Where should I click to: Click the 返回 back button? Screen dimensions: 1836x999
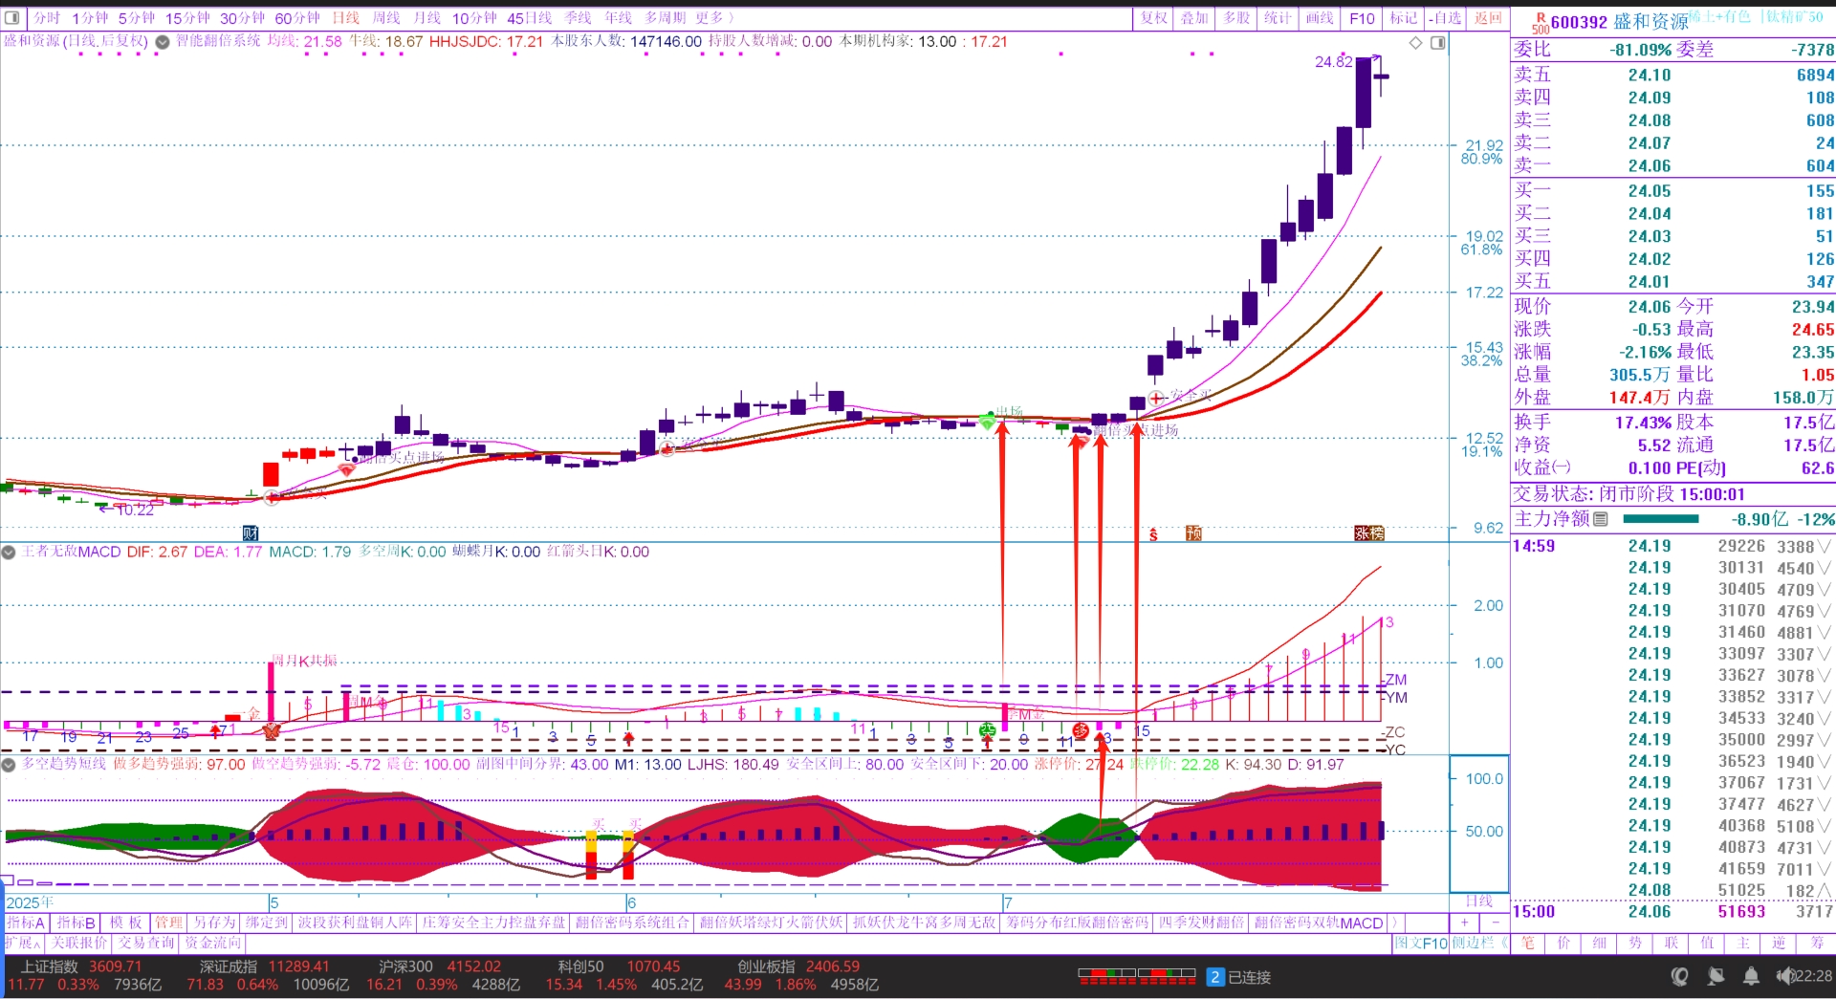pyautogui.click(x=1488, y=18)
